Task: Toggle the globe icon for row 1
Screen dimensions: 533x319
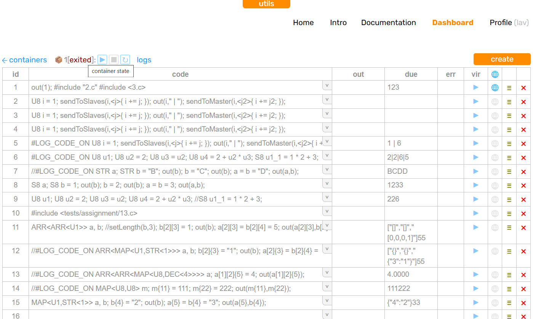Action: [x=495, y=88]
